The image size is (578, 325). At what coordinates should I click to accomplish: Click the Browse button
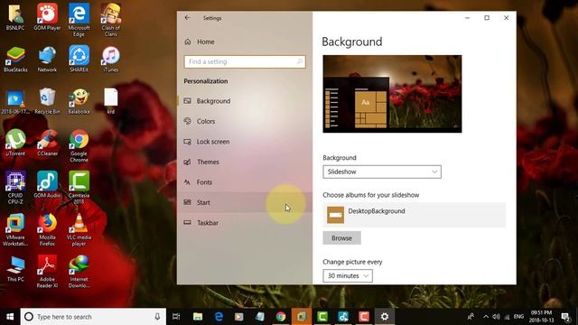[x=341, y=238]
